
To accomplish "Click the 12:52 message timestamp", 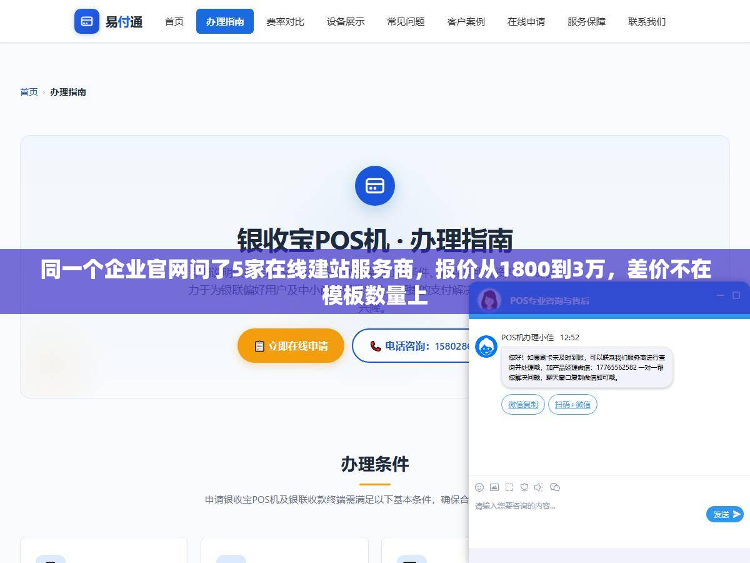I will pos(569,337).
